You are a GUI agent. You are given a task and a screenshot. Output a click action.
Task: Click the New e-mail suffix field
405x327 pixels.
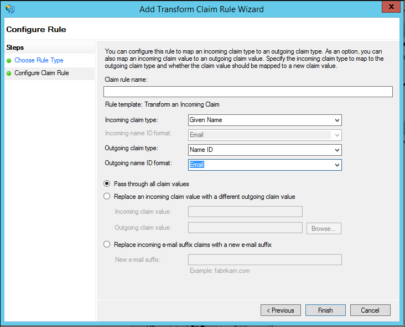coord(265,260)
